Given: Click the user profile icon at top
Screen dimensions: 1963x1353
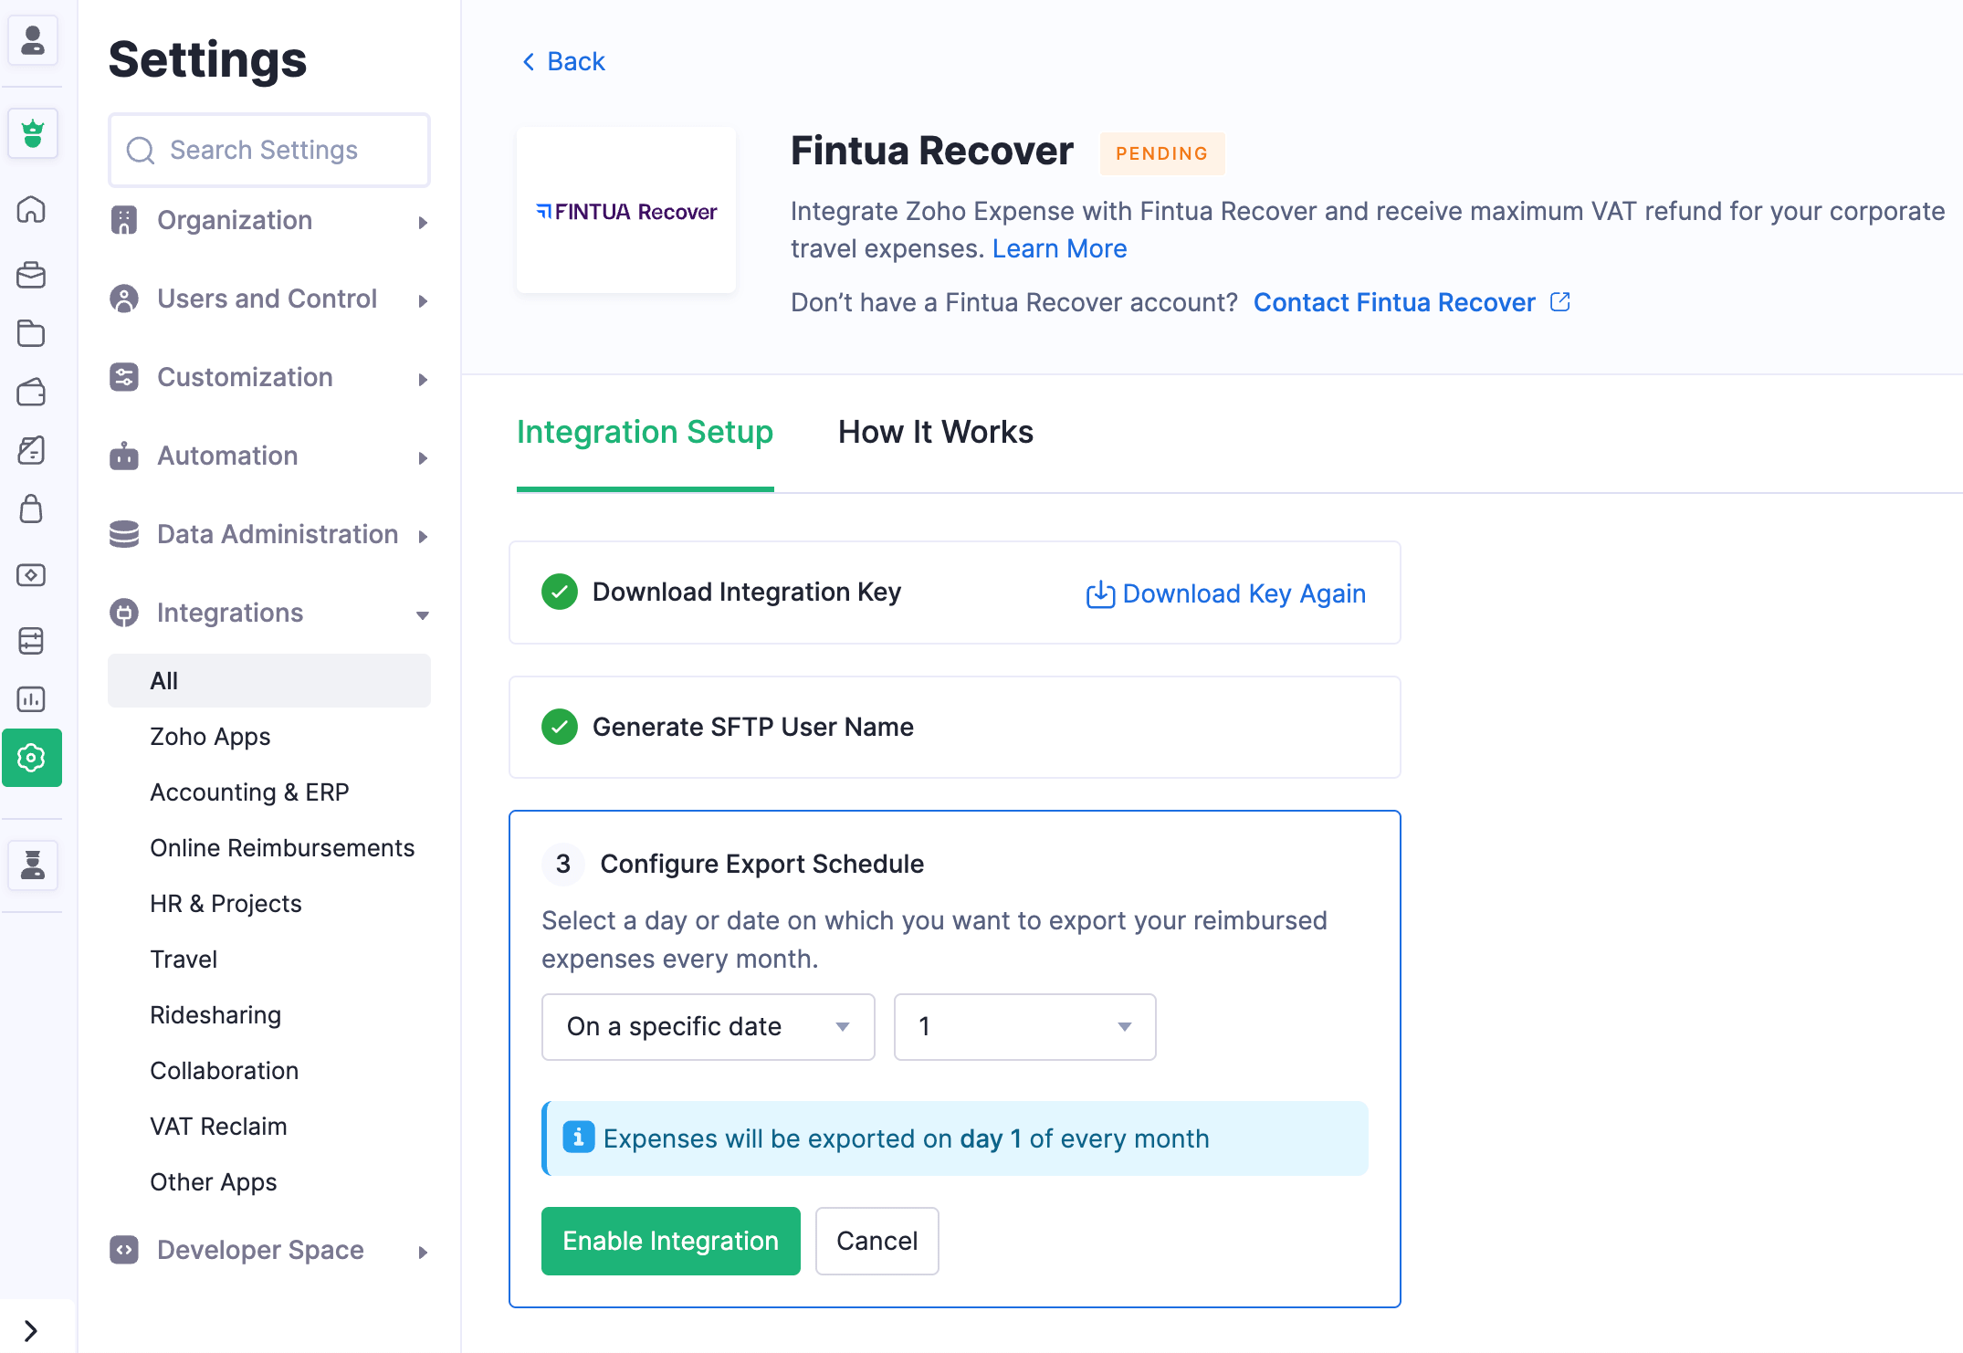Looking at the screenshot, I should point(33,41).
